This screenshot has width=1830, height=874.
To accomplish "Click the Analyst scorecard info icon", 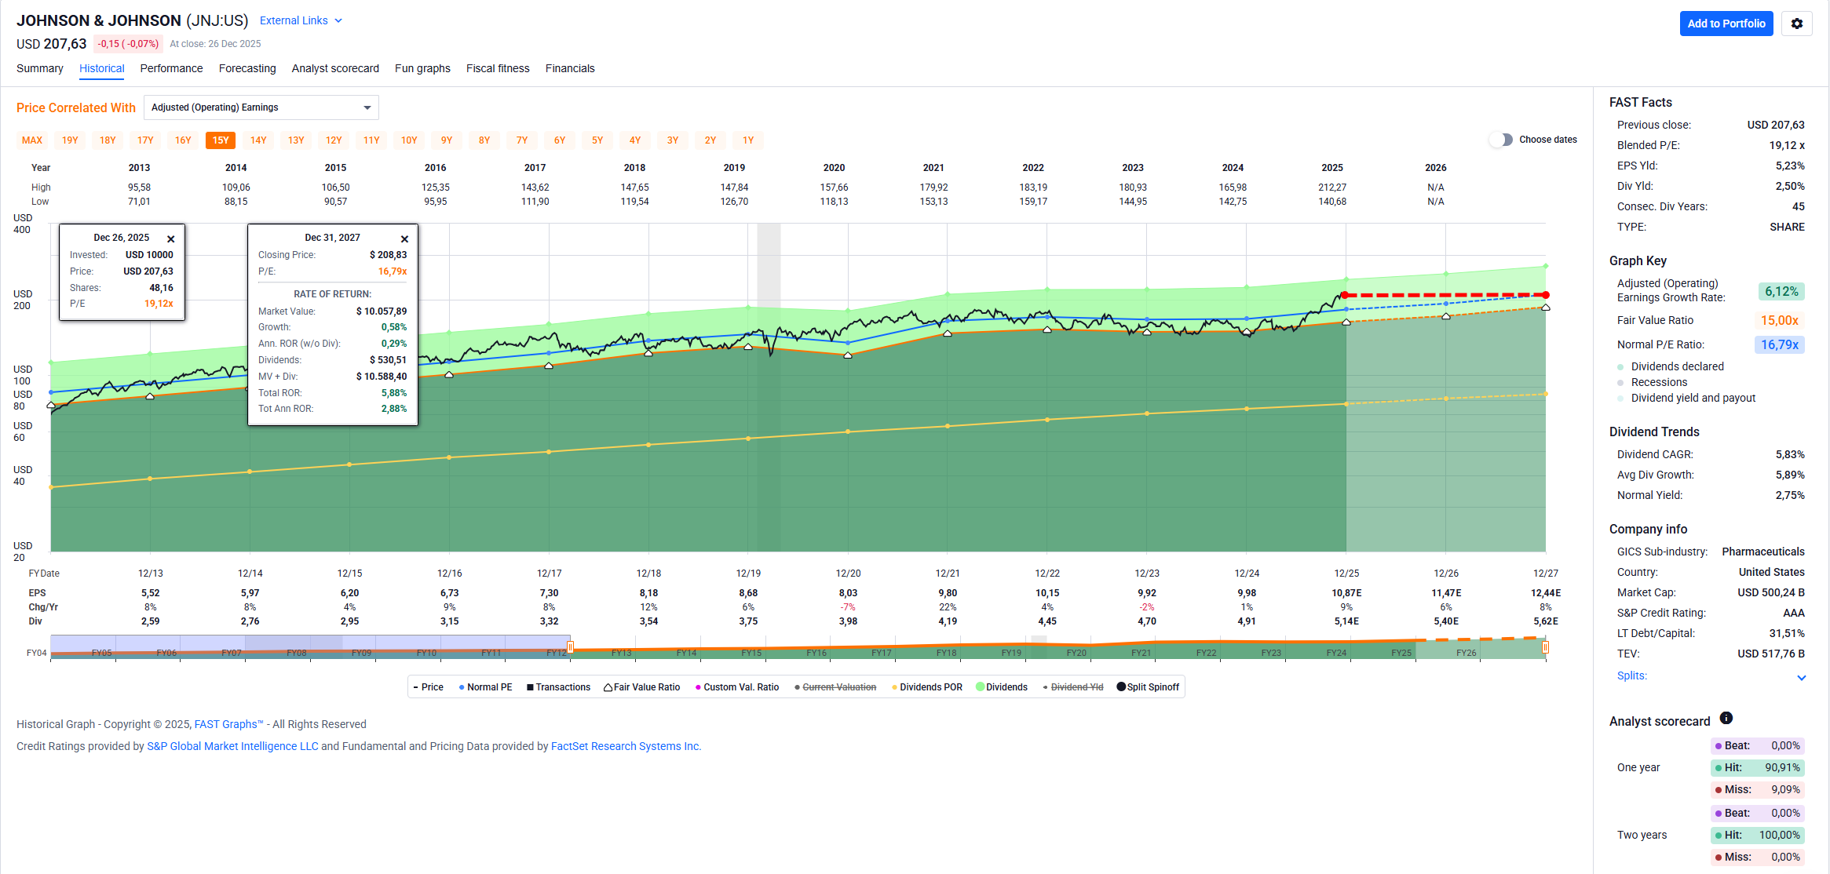I will point(1726,718).
